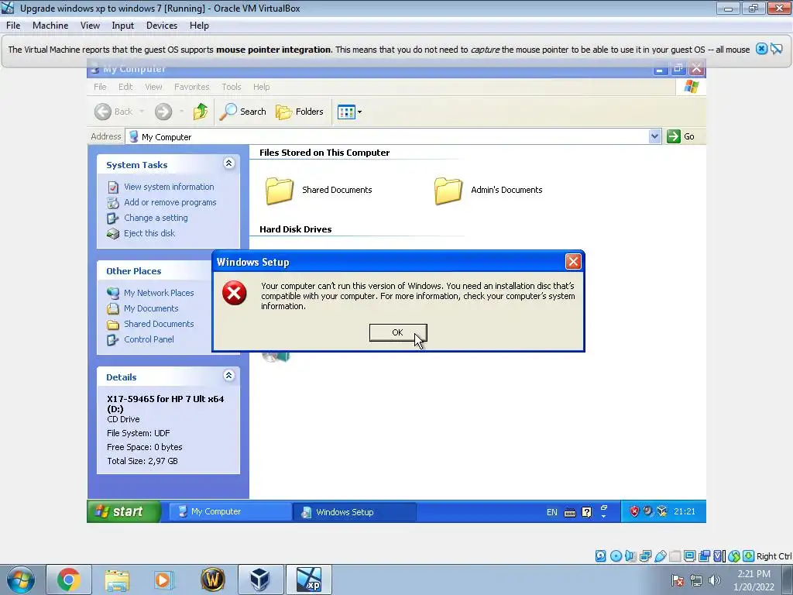The width and height of the screenshot is (793, 595).
Task: Click the Go button beside the address bar
Action: 681,136
